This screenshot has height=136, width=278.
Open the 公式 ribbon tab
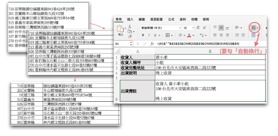pyautogui.click(x=171, y=20)
